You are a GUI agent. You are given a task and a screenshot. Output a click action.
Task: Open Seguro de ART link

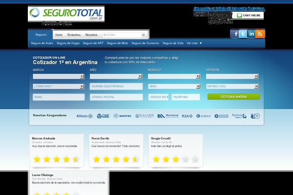pyautogui.click(x=93, y=43)
